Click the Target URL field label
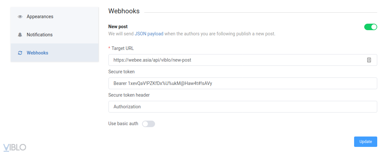 (x=122, y=48)
